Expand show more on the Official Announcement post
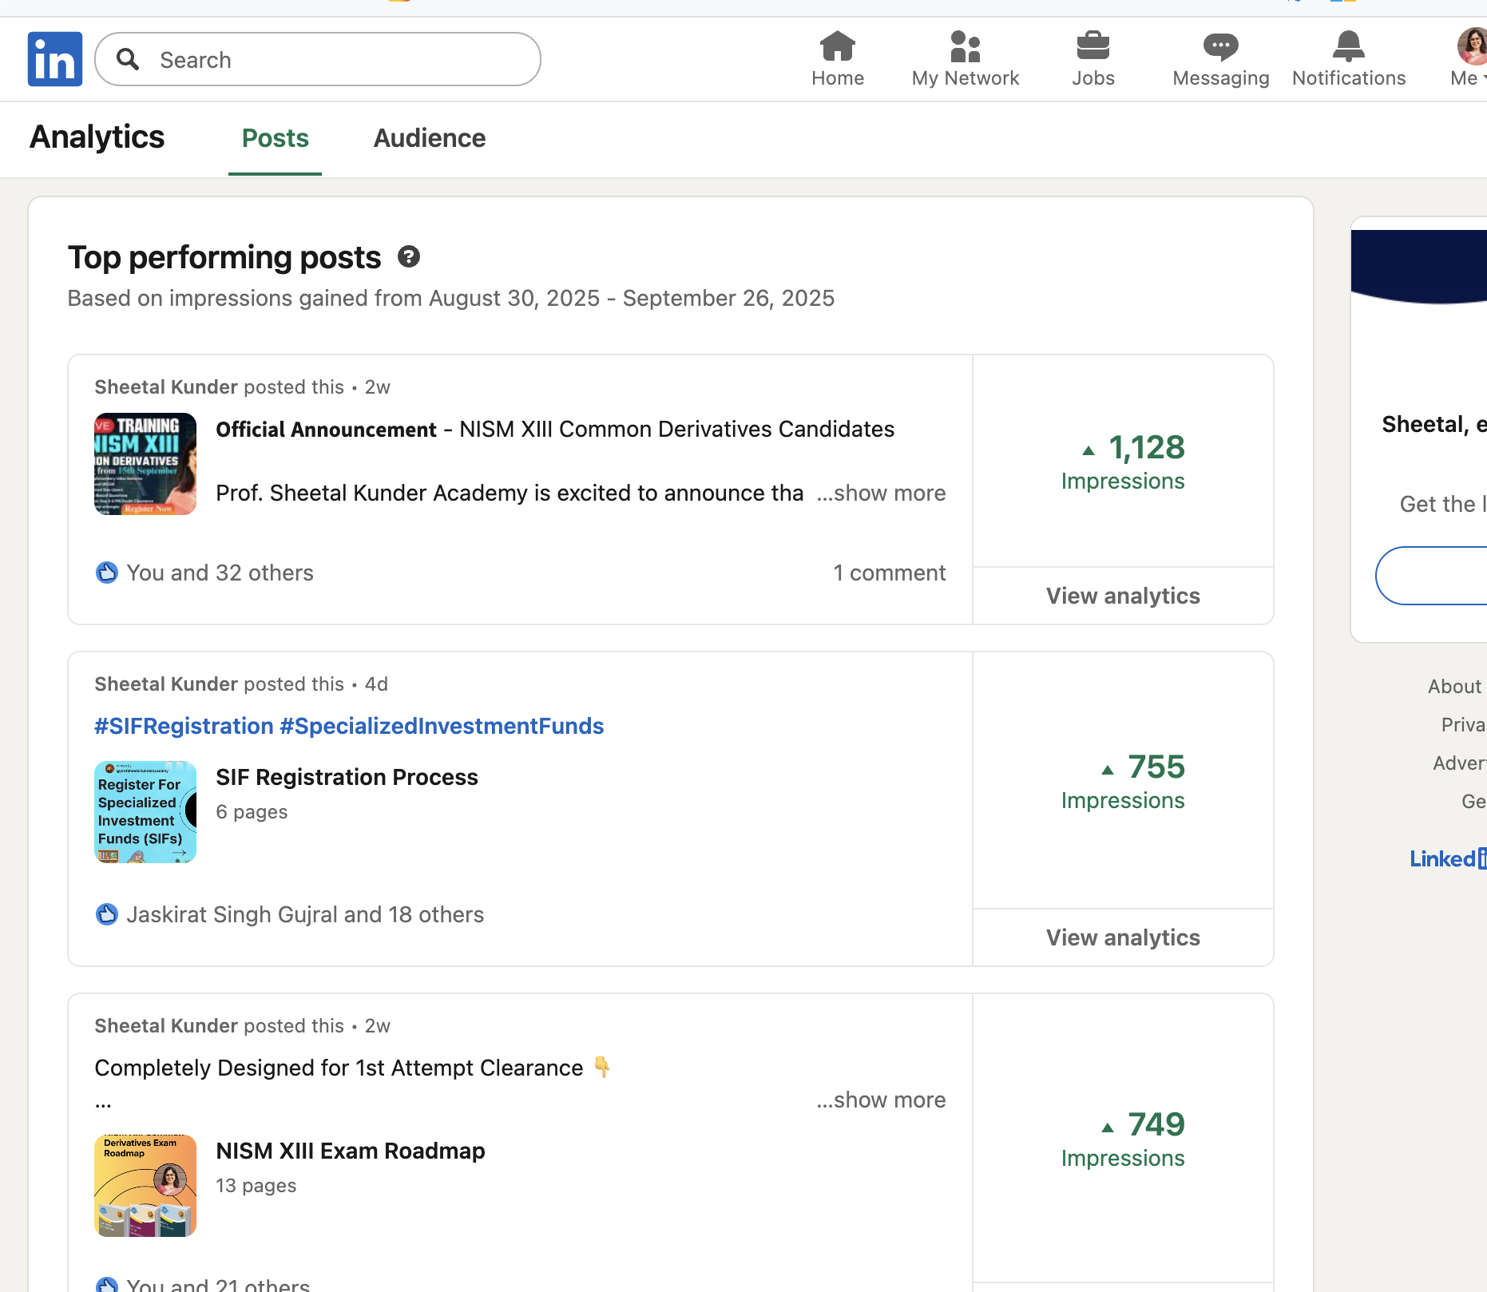Image resolution: width=1487 pixels, height=1292 pixels. pos(881,493)
